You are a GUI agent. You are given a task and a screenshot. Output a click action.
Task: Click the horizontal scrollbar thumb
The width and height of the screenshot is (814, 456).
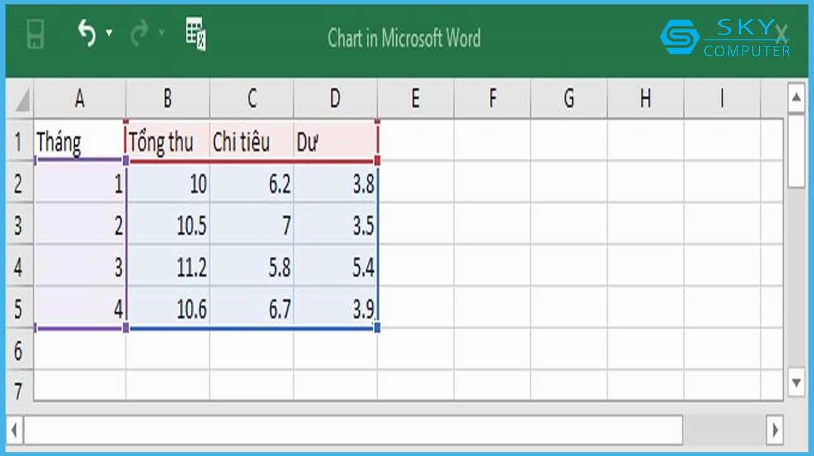click(x=353, y=429)
